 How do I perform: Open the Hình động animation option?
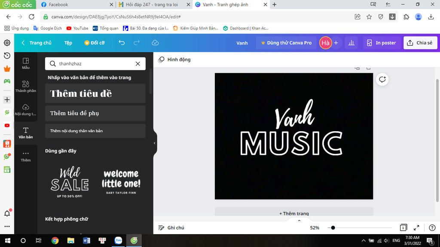[x=174, y=59]
